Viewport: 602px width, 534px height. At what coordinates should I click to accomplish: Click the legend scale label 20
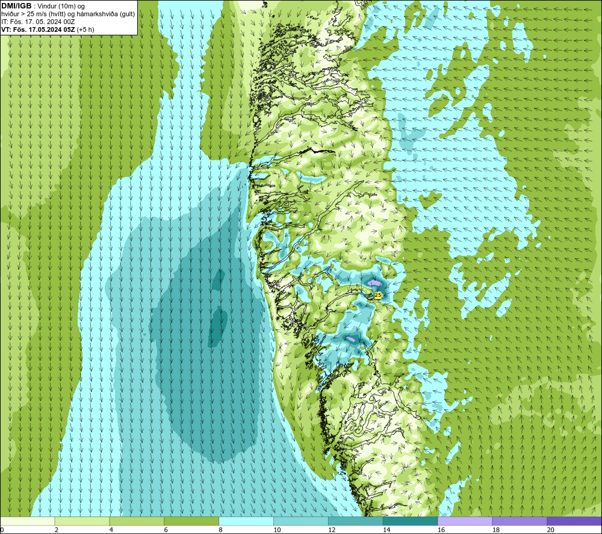point(551,530)
